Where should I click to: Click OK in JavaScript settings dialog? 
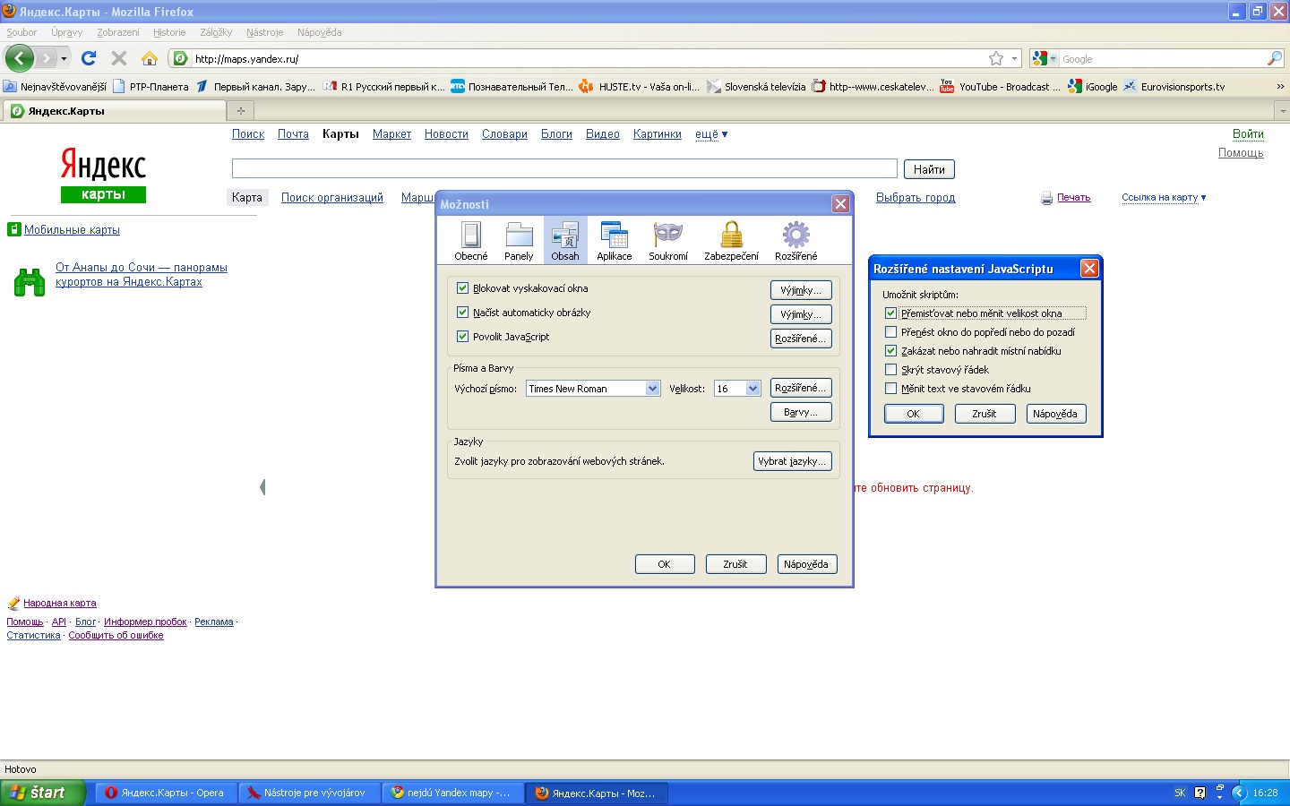pyautogui.click(x=914, y=414)
